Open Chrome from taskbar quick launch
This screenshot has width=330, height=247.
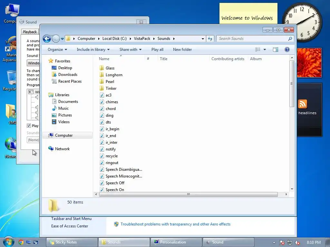(x=21, y=242)
